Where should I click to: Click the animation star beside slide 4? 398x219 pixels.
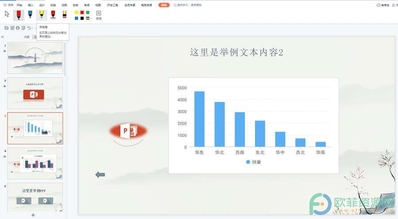pos(5,157)
